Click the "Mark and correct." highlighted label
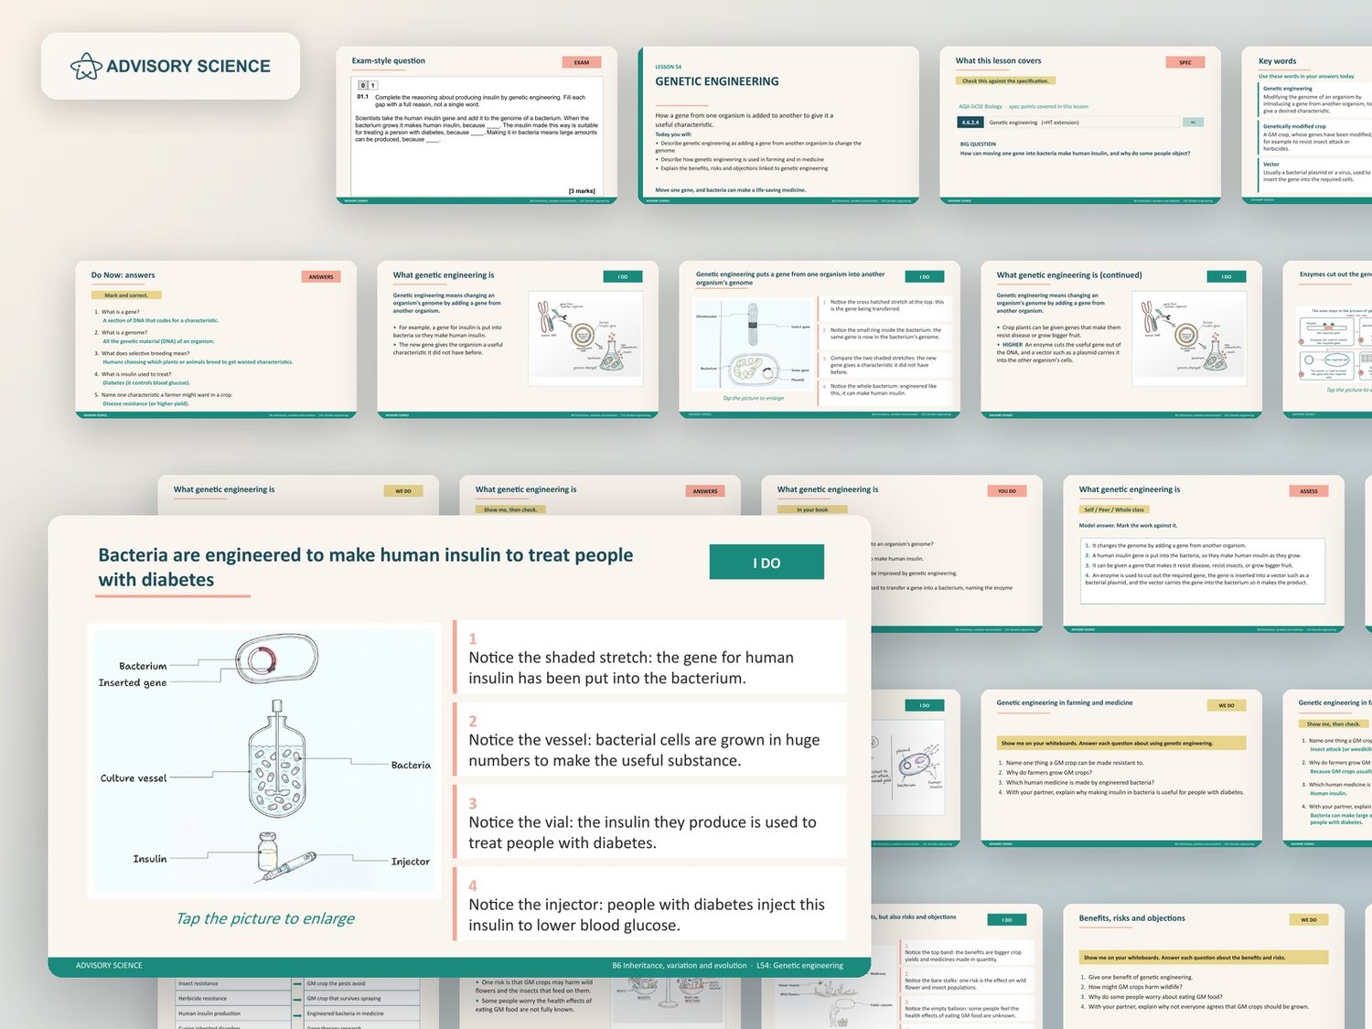The height and width of the screenshot is (1029, 1372). coord(126,295)
